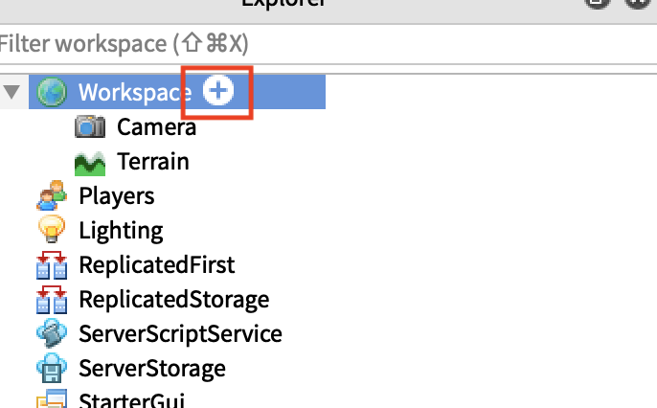This screenshot has width=657, height=408.
Task: Select the Lighting service label
Action: (x=121, y=231)
